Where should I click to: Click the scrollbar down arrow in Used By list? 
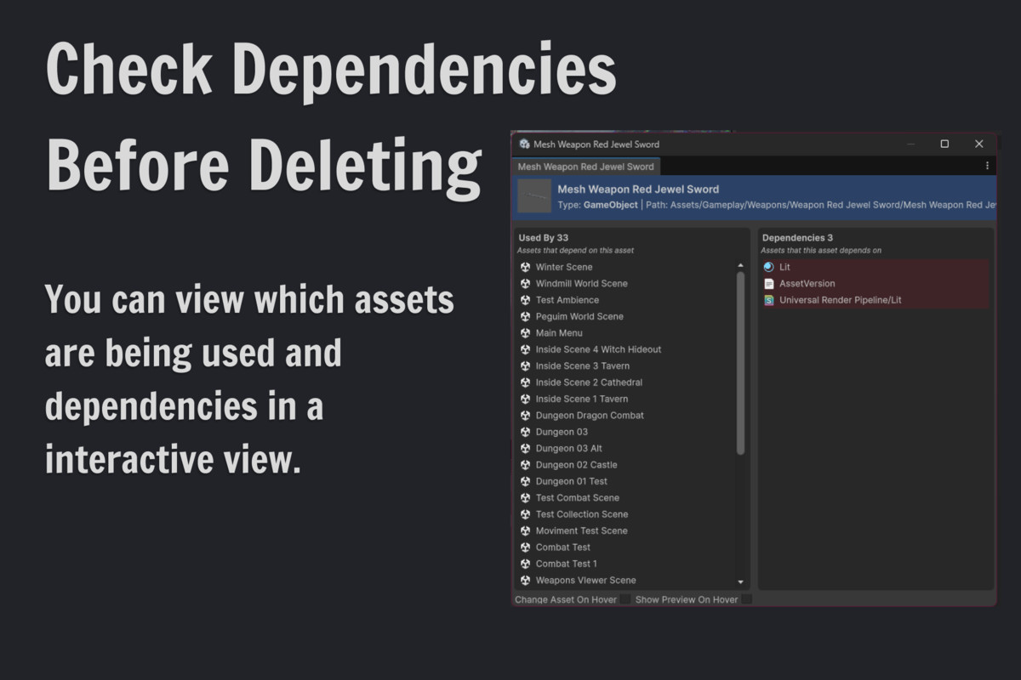740,581
